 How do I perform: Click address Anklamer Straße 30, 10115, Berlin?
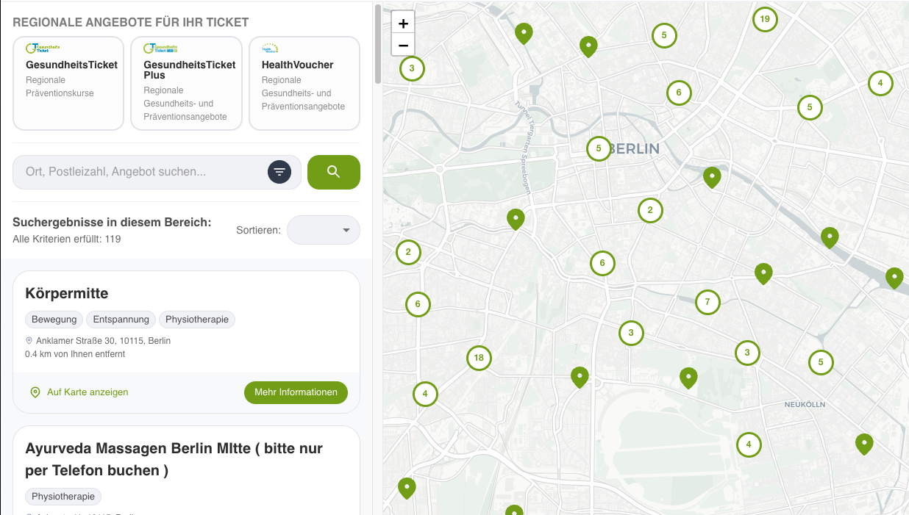tap(104, 341)
